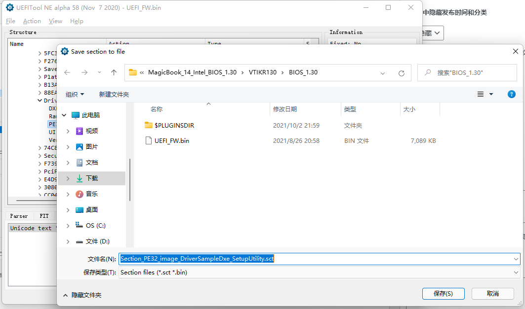Go back in the Save dialog
Screen dimensions: 525x309
pyautogui.click(x=67, y=72)
